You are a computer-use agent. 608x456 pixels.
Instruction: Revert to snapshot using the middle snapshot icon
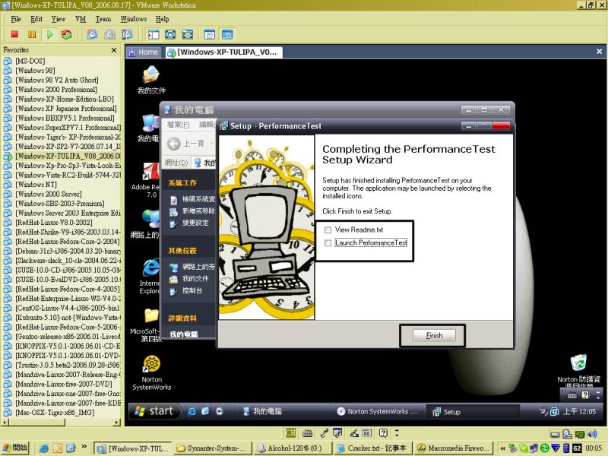109,34
